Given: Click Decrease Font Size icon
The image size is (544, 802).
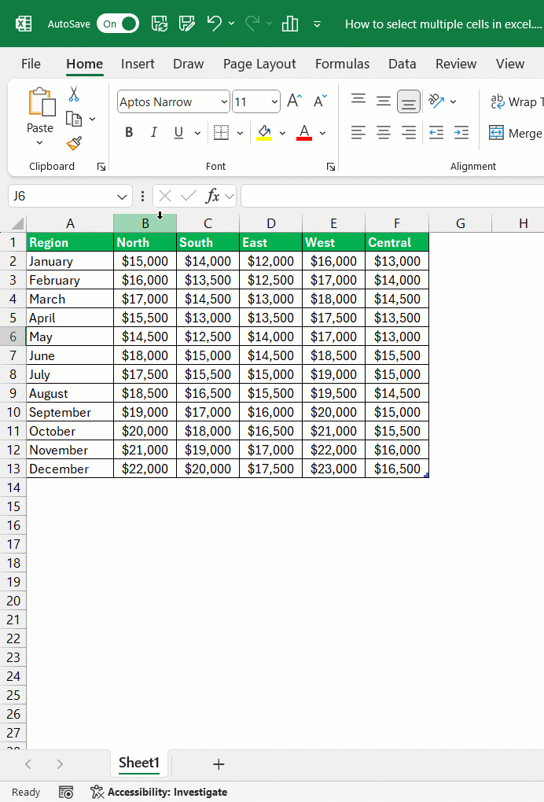Looking at the screenshot, I should click(x=320, y=101).
